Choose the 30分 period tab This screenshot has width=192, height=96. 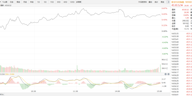tap(59, 2)
